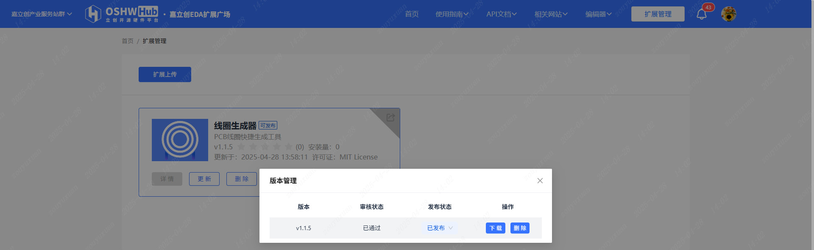
Task: Close the version management dialog
Action: point(540,181)
